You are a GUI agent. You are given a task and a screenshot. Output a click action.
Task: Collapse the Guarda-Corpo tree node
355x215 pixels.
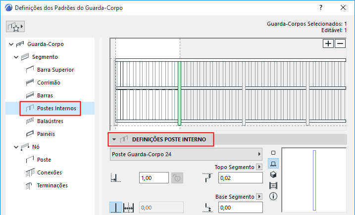point(11,44)
